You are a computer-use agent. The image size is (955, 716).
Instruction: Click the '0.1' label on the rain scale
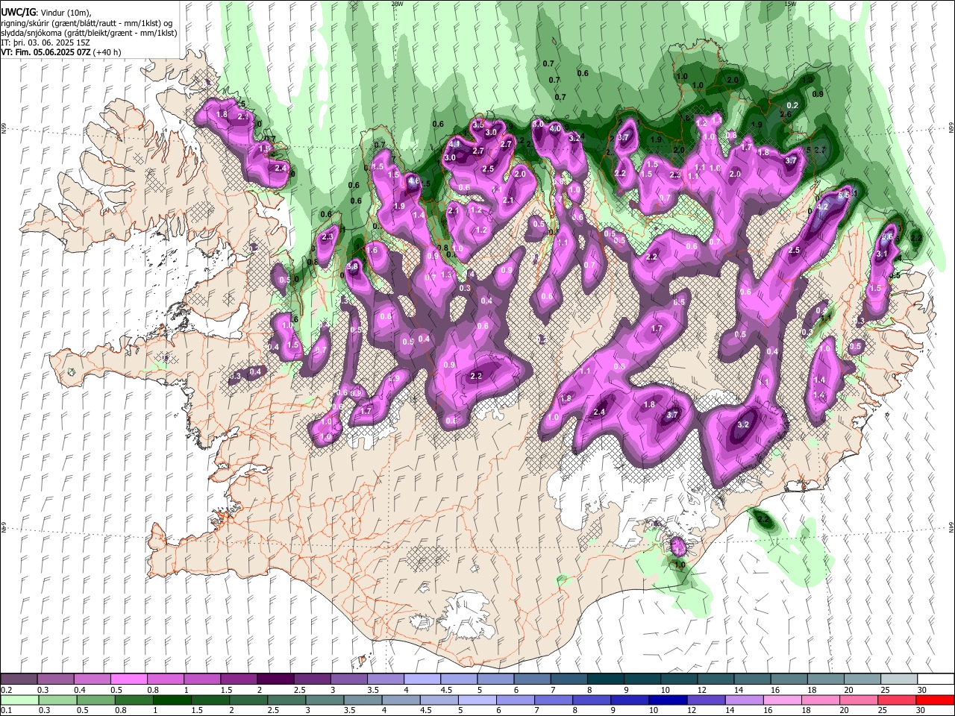coord(6,711)
